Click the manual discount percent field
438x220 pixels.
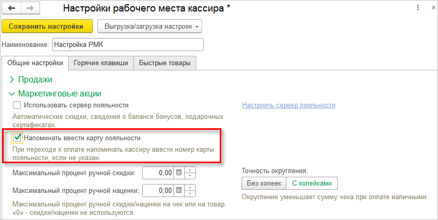pos(158,173)
